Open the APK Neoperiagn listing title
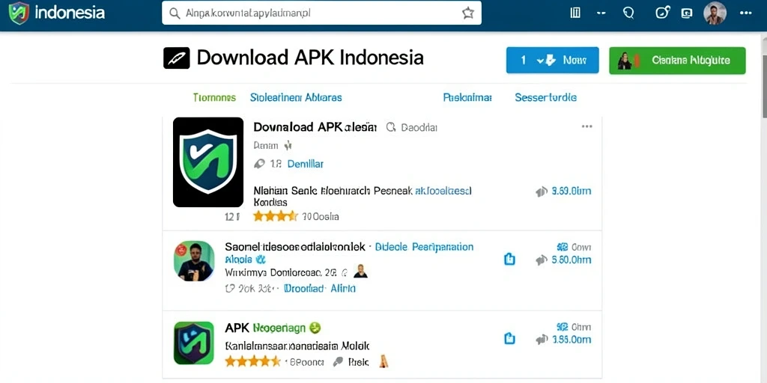Screen dimensions: 767x383 (x=265, y=328)
